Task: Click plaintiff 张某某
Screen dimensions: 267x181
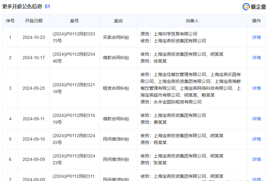Action: pyautogui.click(x=160, y=163)
